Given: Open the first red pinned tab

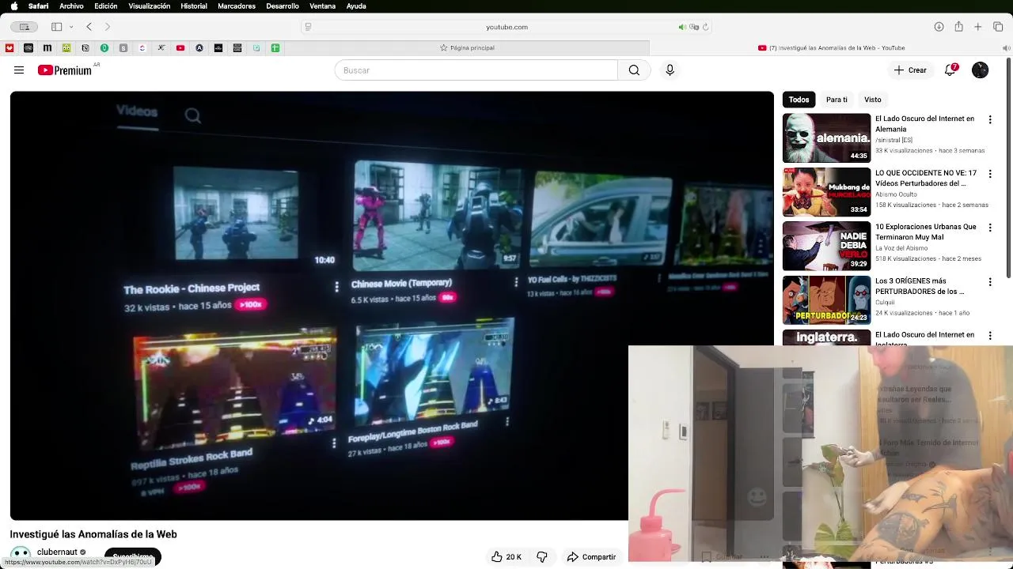Looking at the screenshot, I should click(9, 48).
